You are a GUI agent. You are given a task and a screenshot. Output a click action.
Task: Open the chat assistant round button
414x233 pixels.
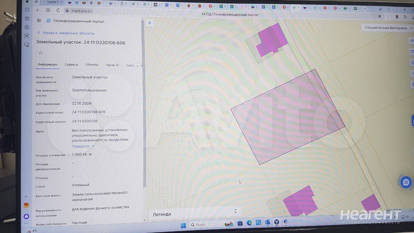pos(406,182)
